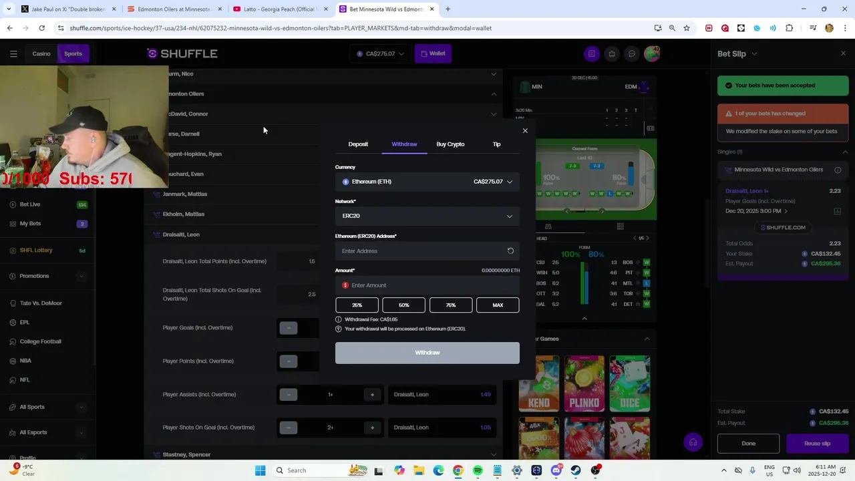Close the Bet Slip panel
The width and height of the screenshot is (855, 481).
point(843,53)
